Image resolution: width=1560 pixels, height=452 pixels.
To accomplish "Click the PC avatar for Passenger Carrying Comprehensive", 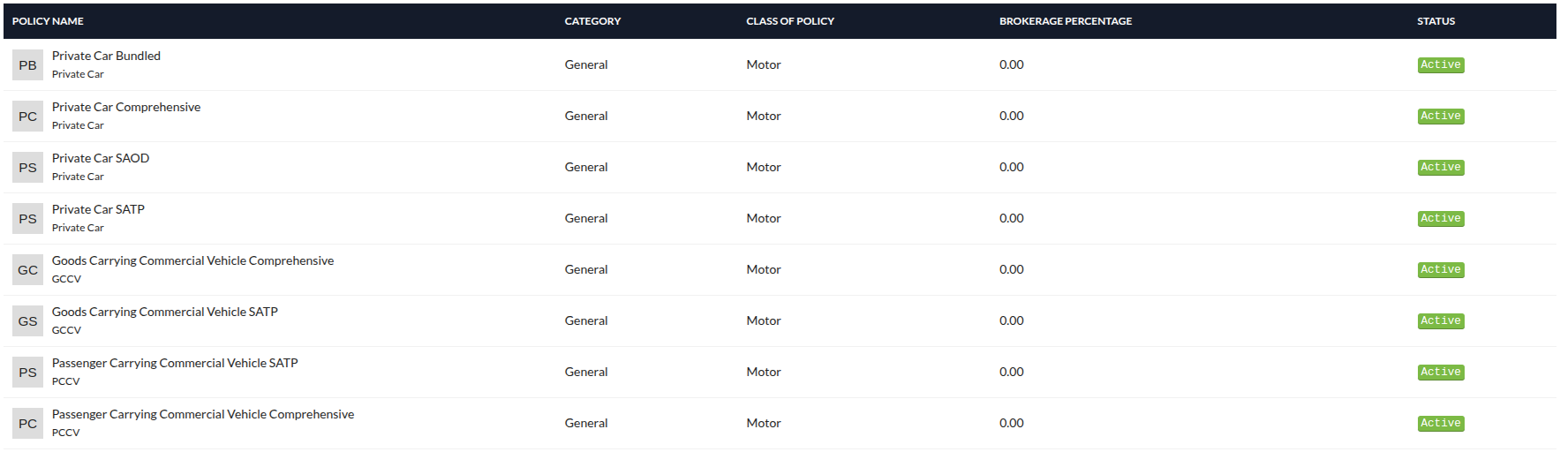I will 27,424.
